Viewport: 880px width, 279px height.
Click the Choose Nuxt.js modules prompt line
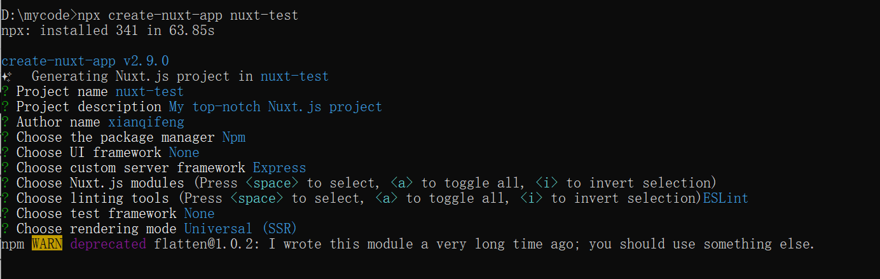359,183
